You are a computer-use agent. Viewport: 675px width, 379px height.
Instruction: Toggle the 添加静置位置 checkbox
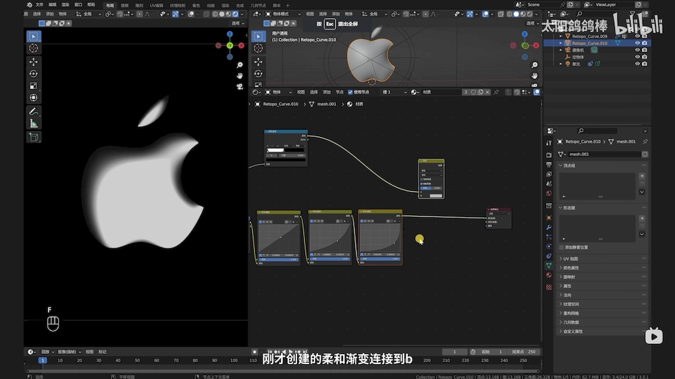click(562, 247)
